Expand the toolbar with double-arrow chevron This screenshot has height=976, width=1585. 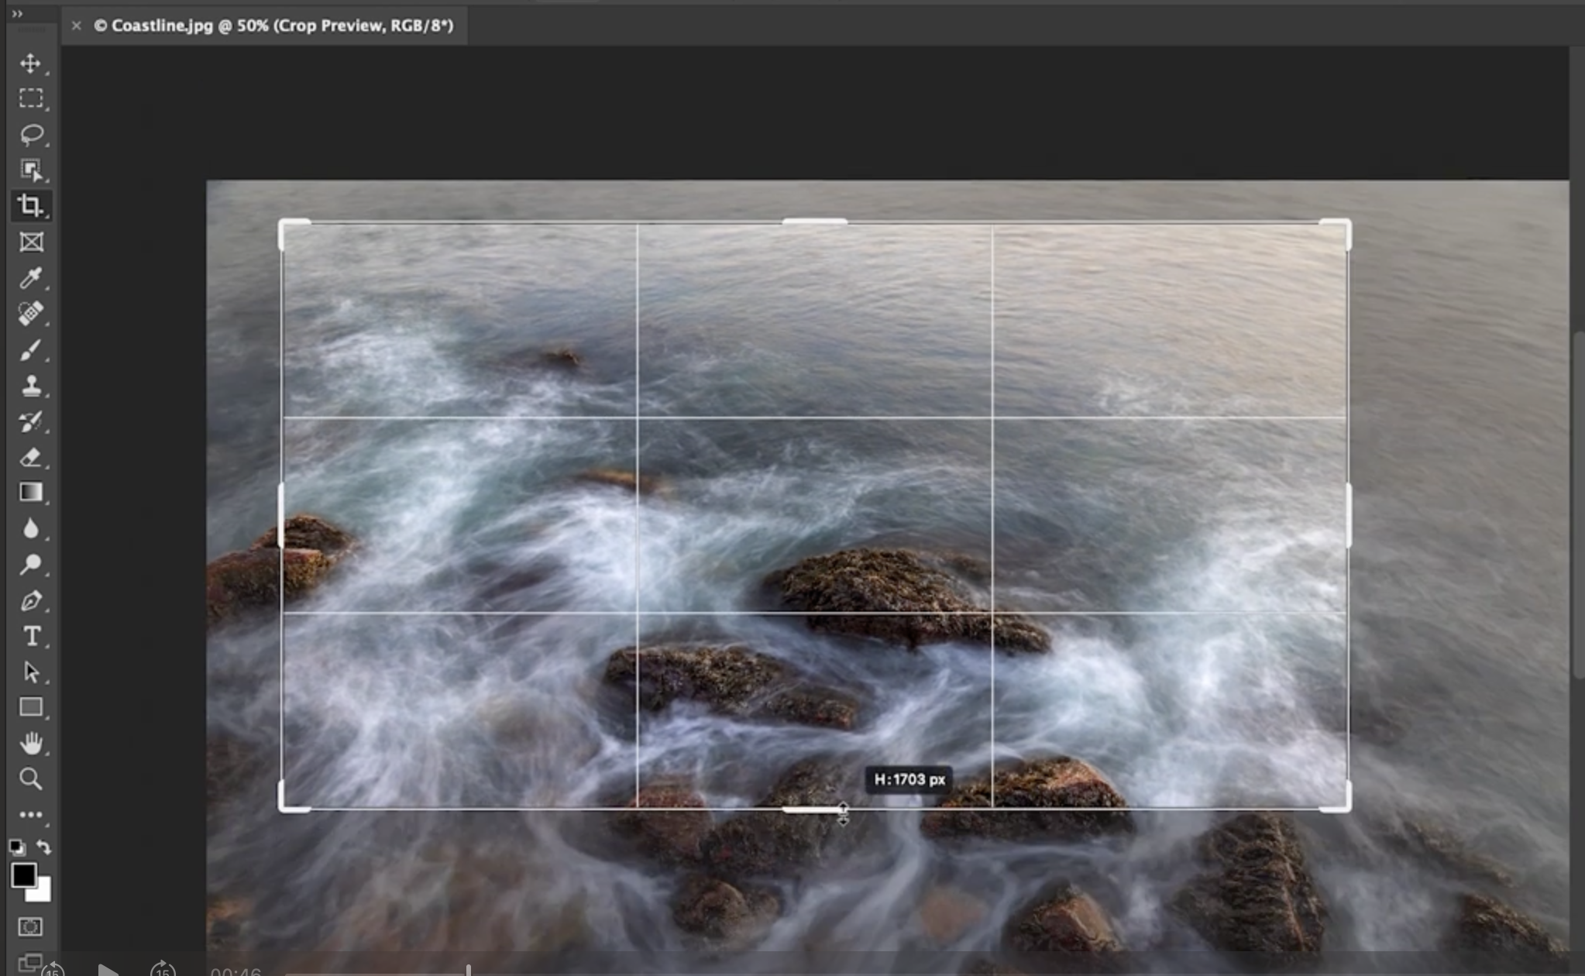pyautogui.click(x=17, y=13)
